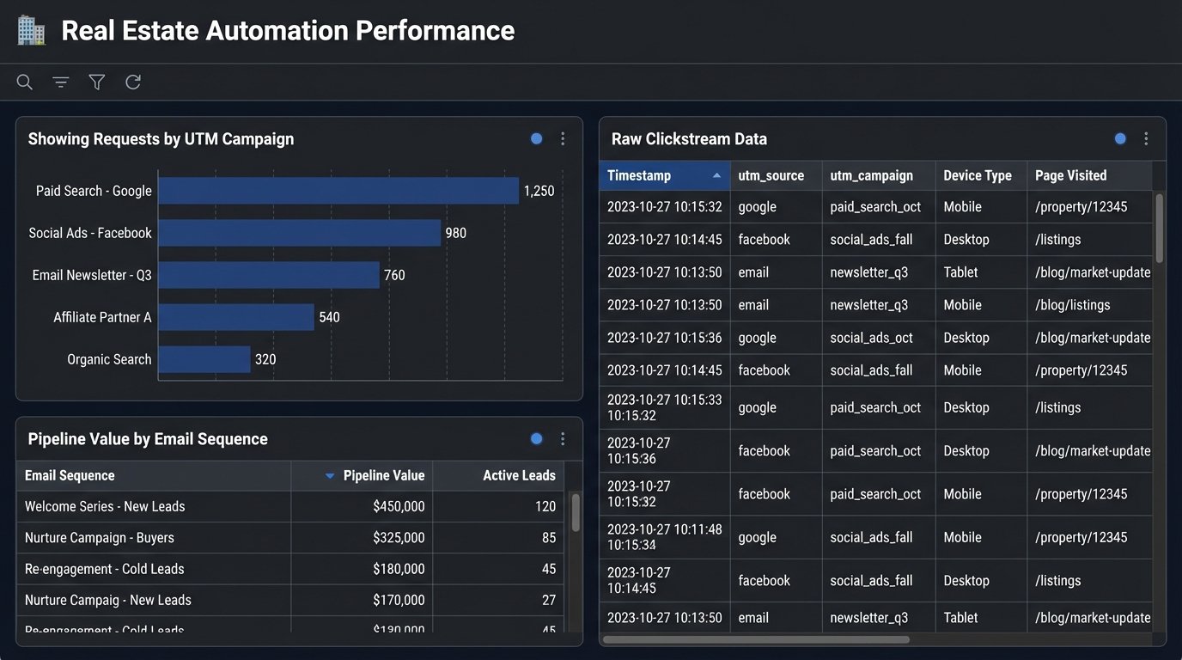This screenshot has width=1182, height=660.
Task: Click the utm_source column header
Action: (771, 175)
